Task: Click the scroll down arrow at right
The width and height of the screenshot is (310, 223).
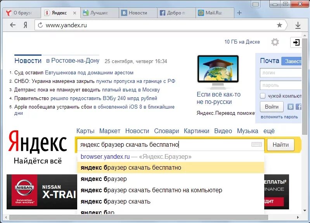Action: [x=305, y=211]
